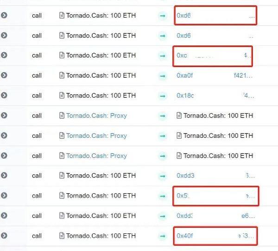Expand the row going to address 0xa0f

(x=4, y=75)
